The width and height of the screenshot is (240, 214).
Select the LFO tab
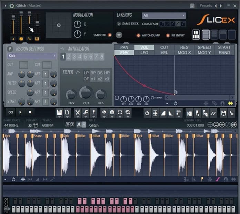tap(144, 53)
